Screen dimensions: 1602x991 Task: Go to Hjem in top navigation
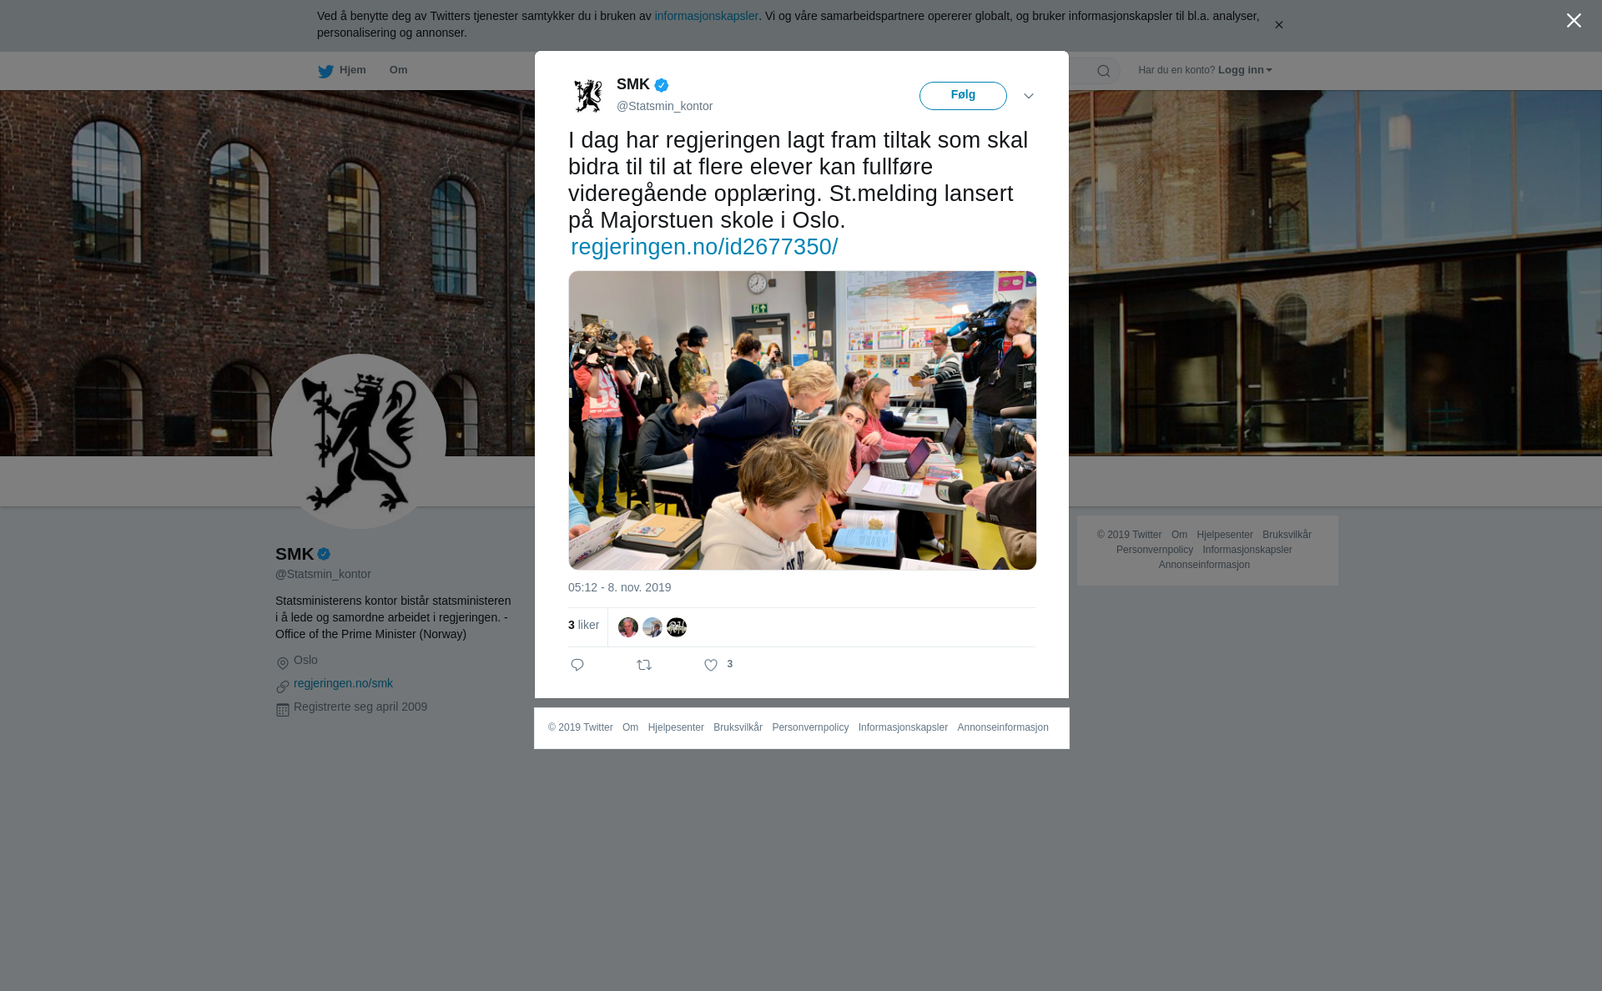click(x=352, y=70)
